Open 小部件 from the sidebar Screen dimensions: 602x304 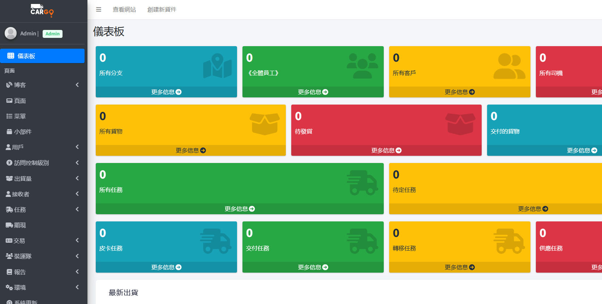coord(42,132)
